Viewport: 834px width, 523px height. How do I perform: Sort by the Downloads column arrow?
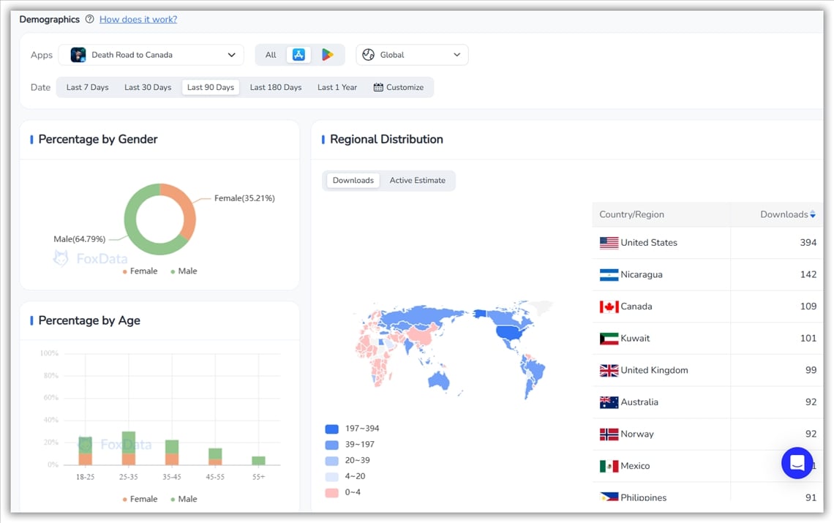tap(813, 214)
